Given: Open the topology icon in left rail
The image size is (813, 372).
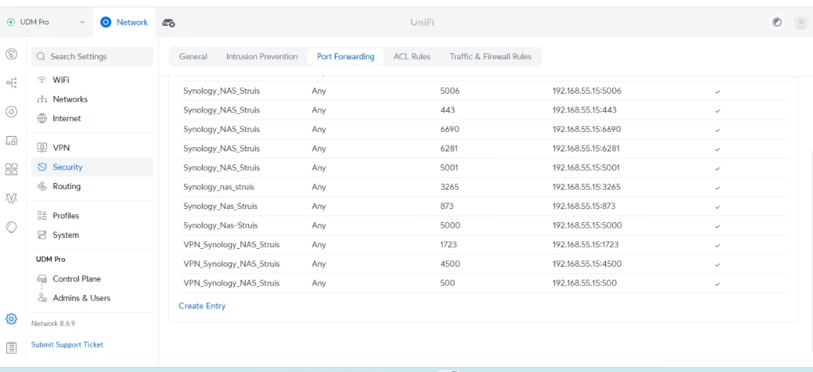Looking at the screenshot, I should click(x=12, y=83).
